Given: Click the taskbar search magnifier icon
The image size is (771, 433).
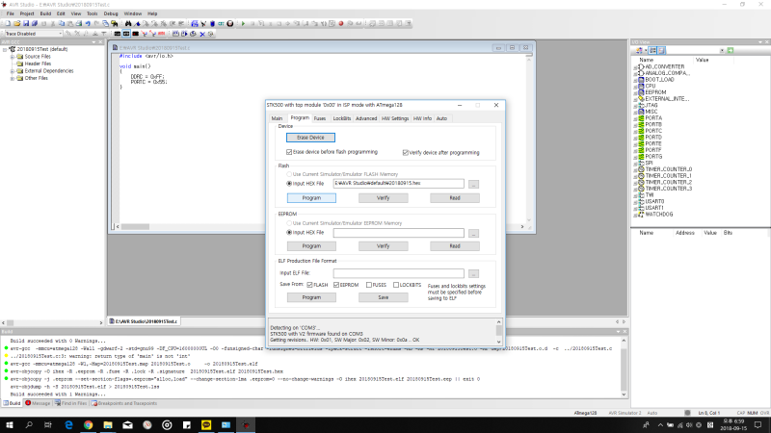Looking at the screenshot, I should coord(29,425).
